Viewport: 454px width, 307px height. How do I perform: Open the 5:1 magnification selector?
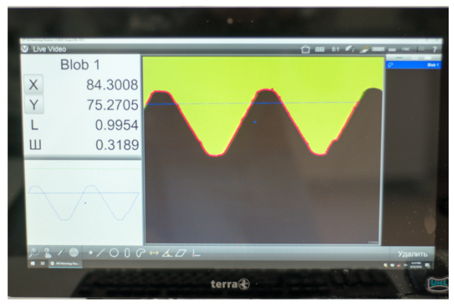[x=335, y=49]
